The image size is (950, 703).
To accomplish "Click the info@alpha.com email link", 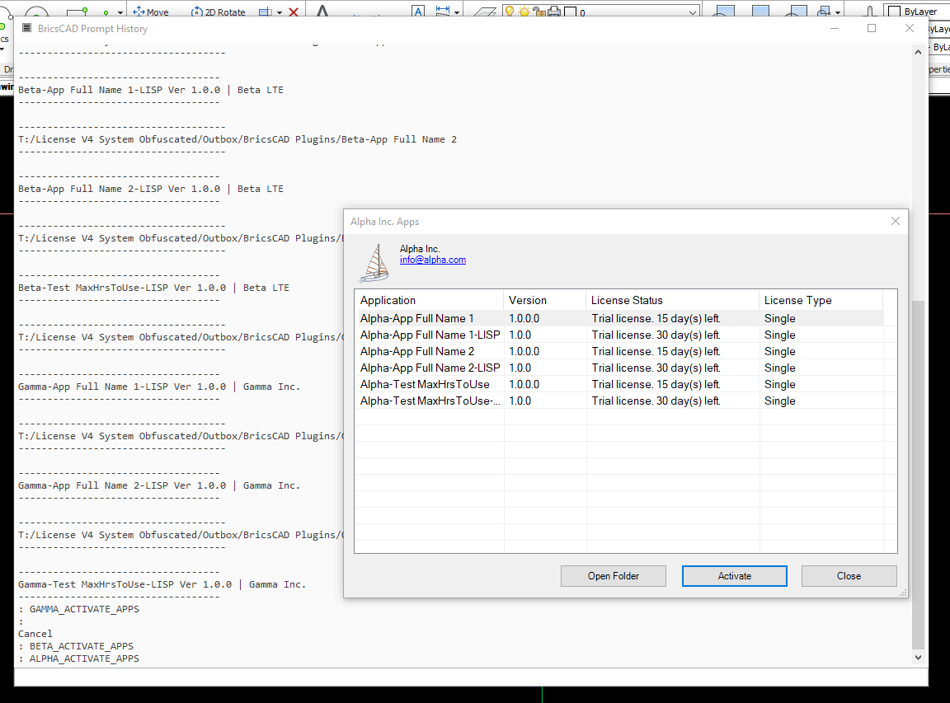I will [x=433, y=260].
